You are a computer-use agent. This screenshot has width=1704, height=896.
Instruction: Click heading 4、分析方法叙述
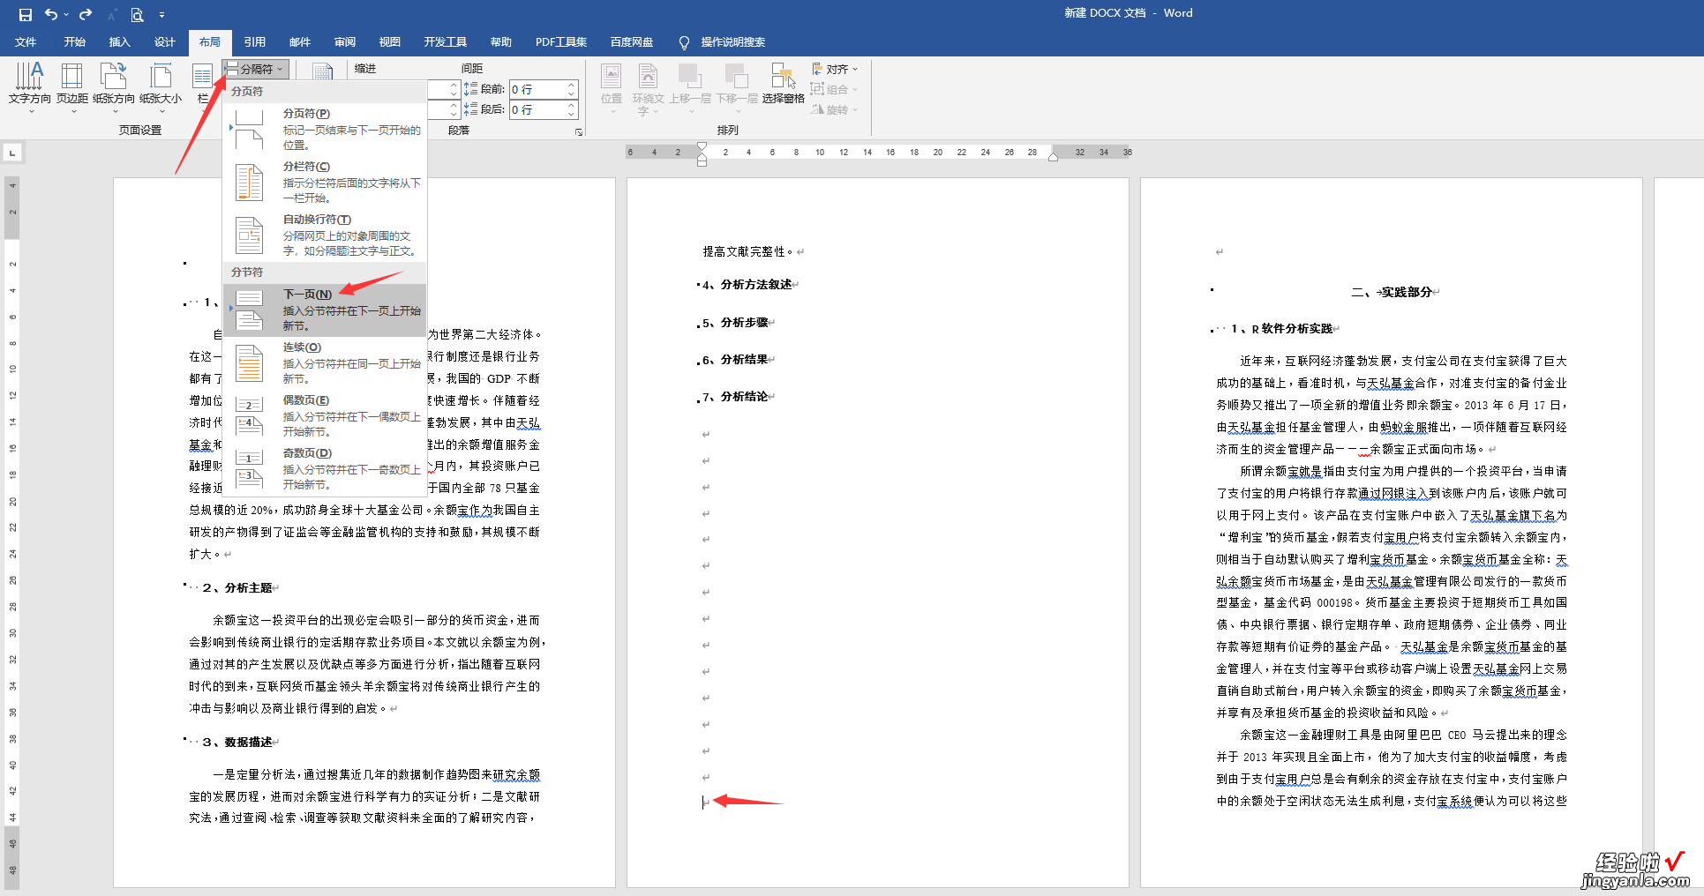point(748,285)
